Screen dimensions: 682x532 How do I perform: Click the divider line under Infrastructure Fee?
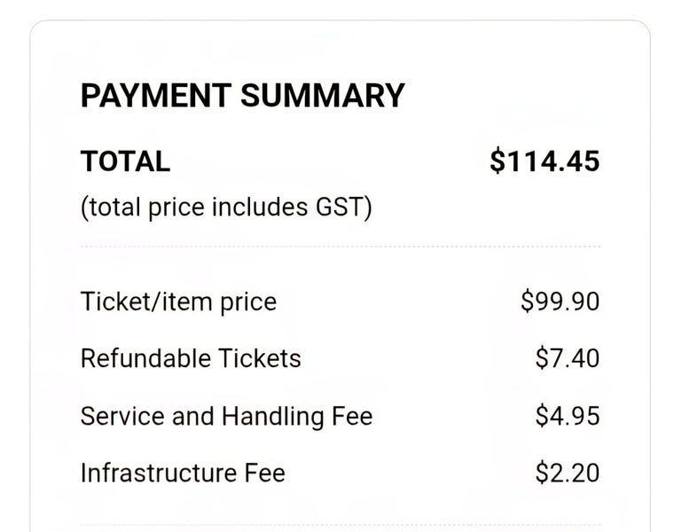[340, 525]
